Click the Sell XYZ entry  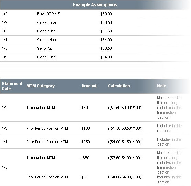[44, 48]
